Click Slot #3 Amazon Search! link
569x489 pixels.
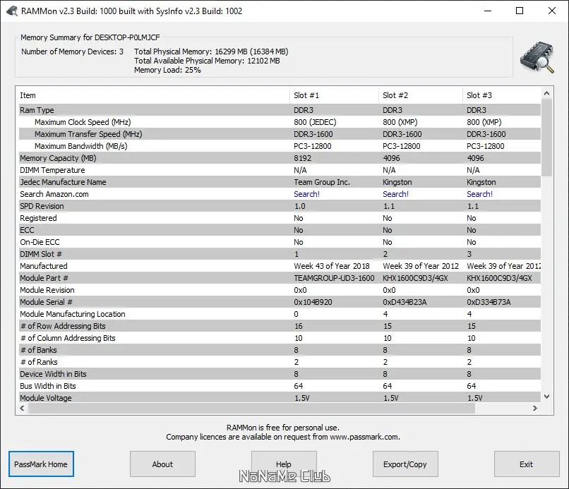[x=480, y=194]
